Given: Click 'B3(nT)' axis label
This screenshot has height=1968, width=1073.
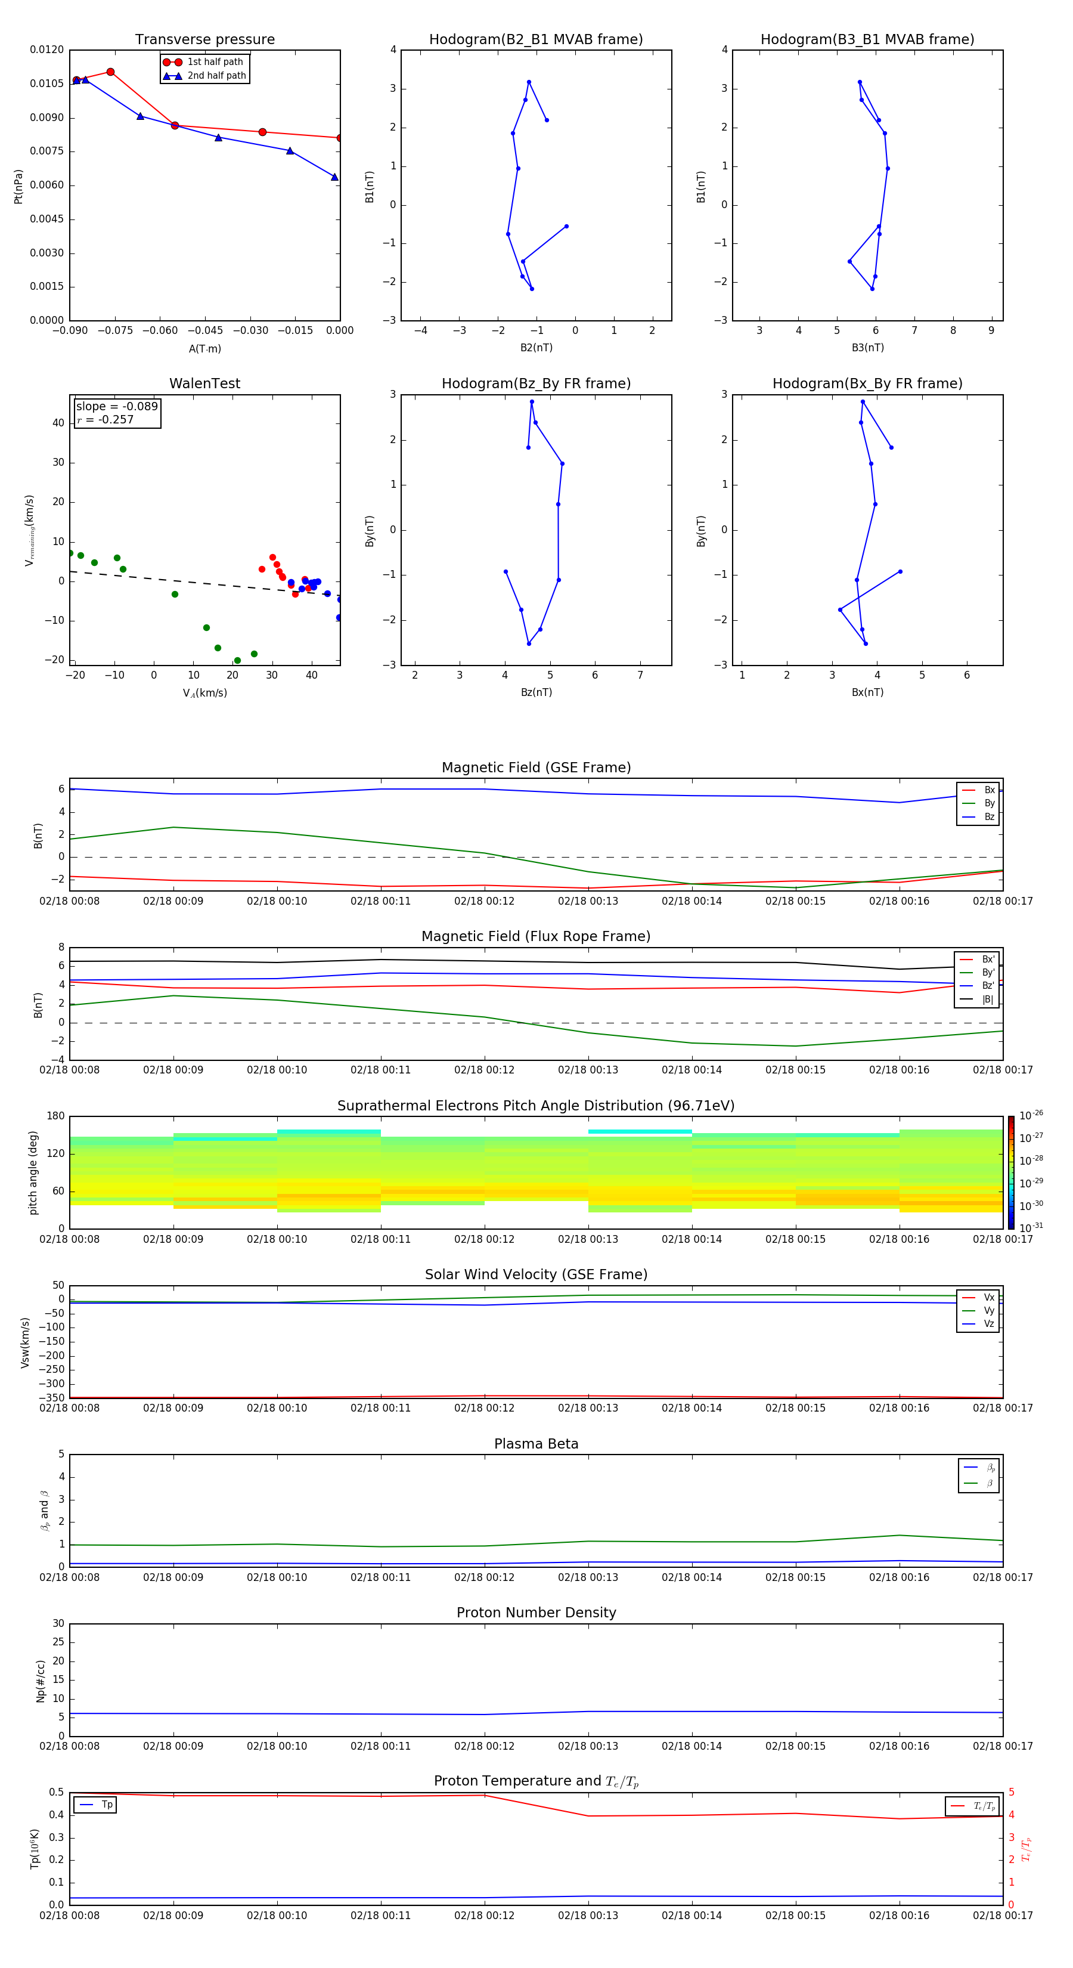Looking at the screenshot, I should click(x=867, y=348).
